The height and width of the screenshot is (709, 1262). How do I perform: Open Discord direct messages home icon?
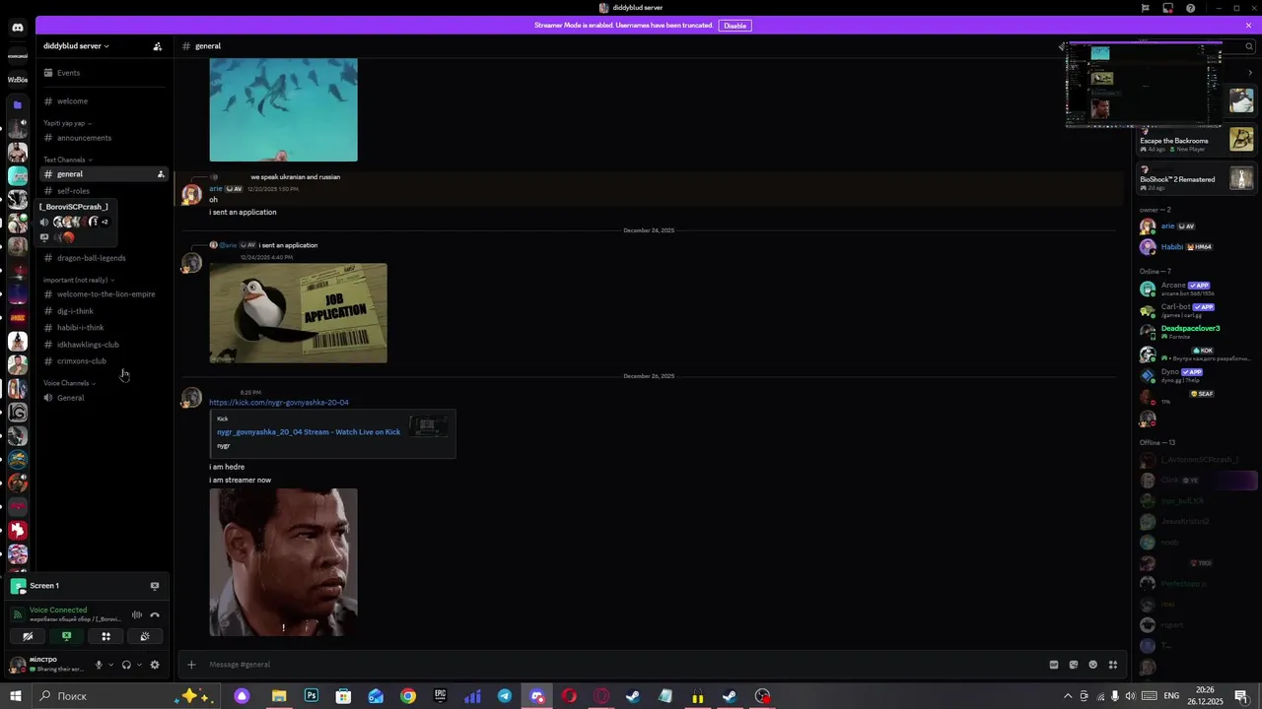pyautogui.click(x=17, y=28)
